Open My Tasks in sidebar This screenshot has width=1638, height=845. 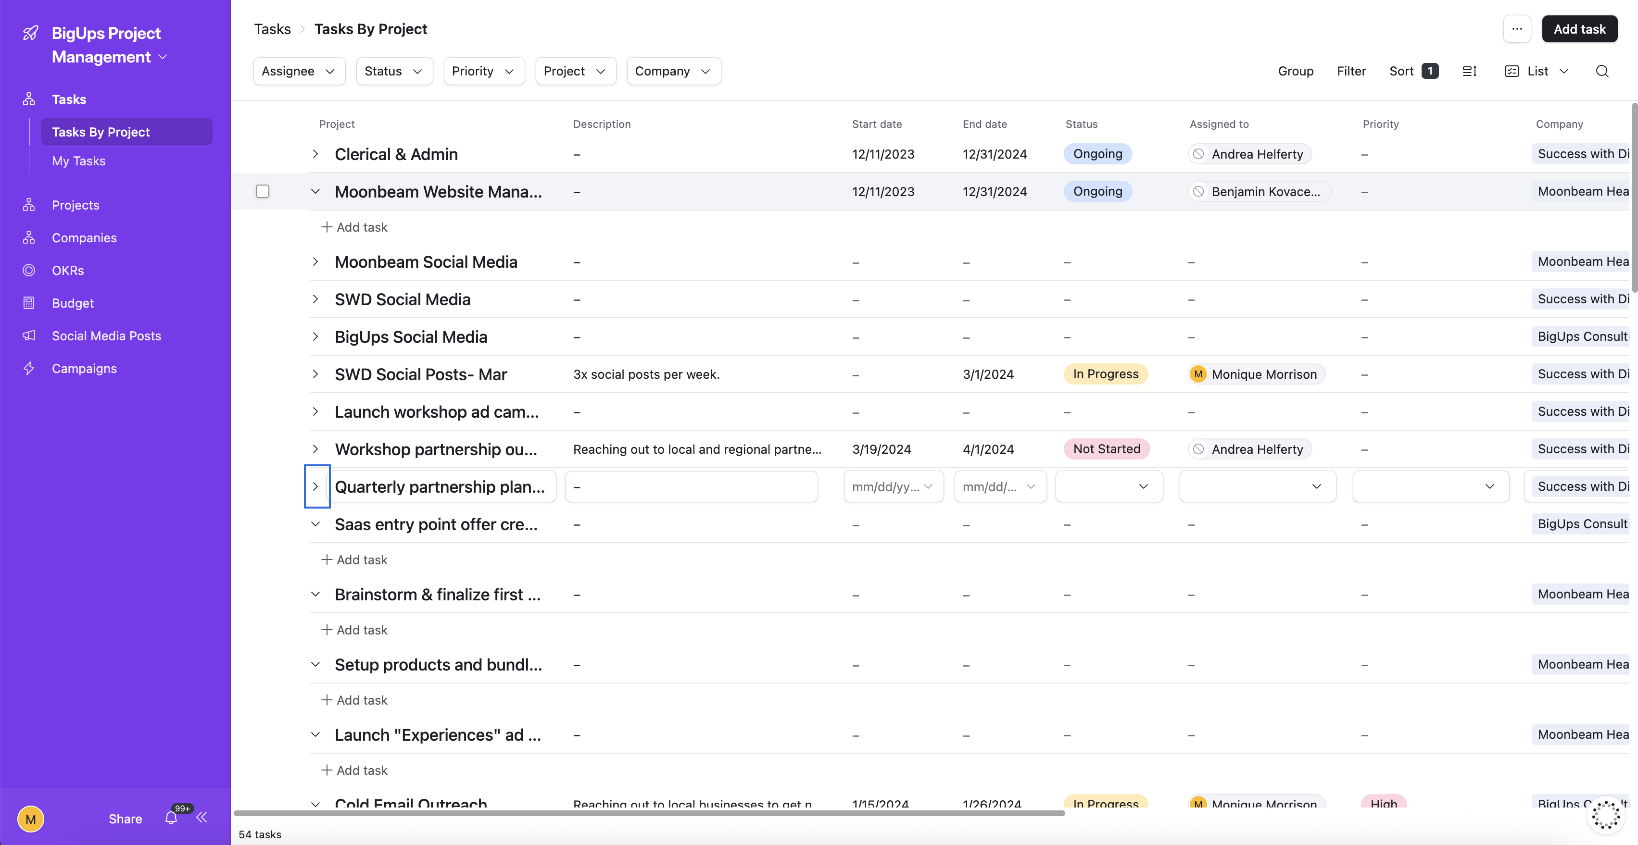point(79,161)
